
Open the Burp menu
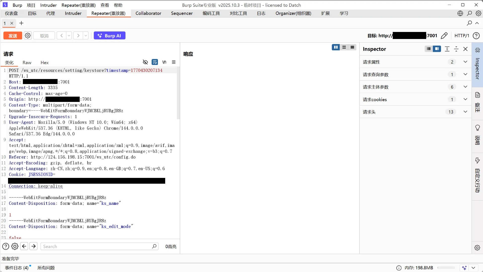click(17, 5)
